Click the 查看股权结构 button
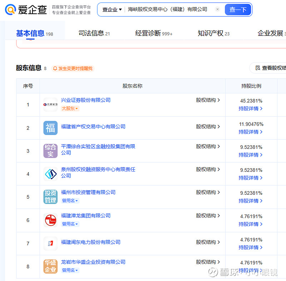286x281 pixels. tap(270, 68)
